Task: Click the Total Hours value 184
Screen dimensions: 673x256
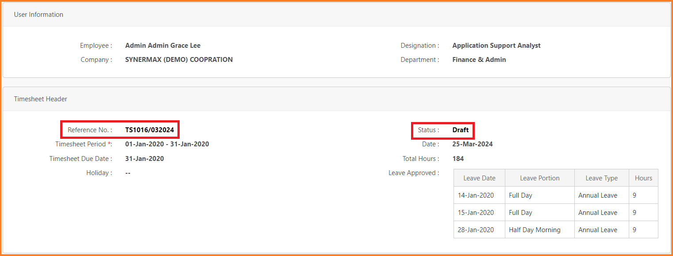Action: 458,159
